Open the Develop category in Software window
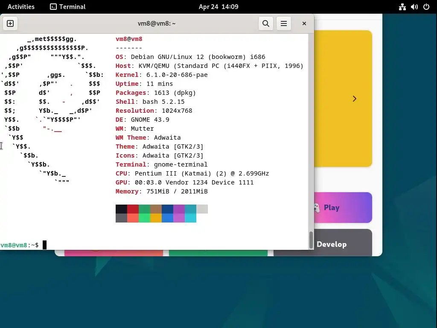Image resolution: width=437 pixels, height=328 pixels. pyautogui.click(x=343, y=243)
